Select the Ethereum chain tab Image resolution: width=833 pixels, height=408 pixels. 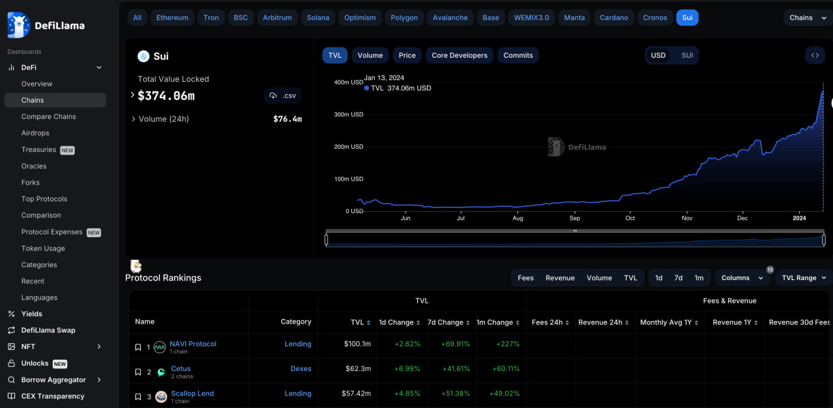click(172, 18)
